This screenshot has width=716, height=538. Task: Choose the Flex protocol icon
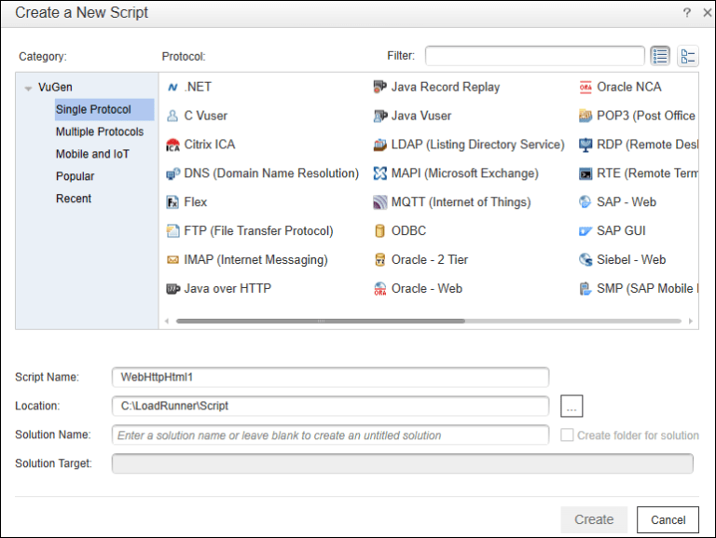click(x=172, y=202)
